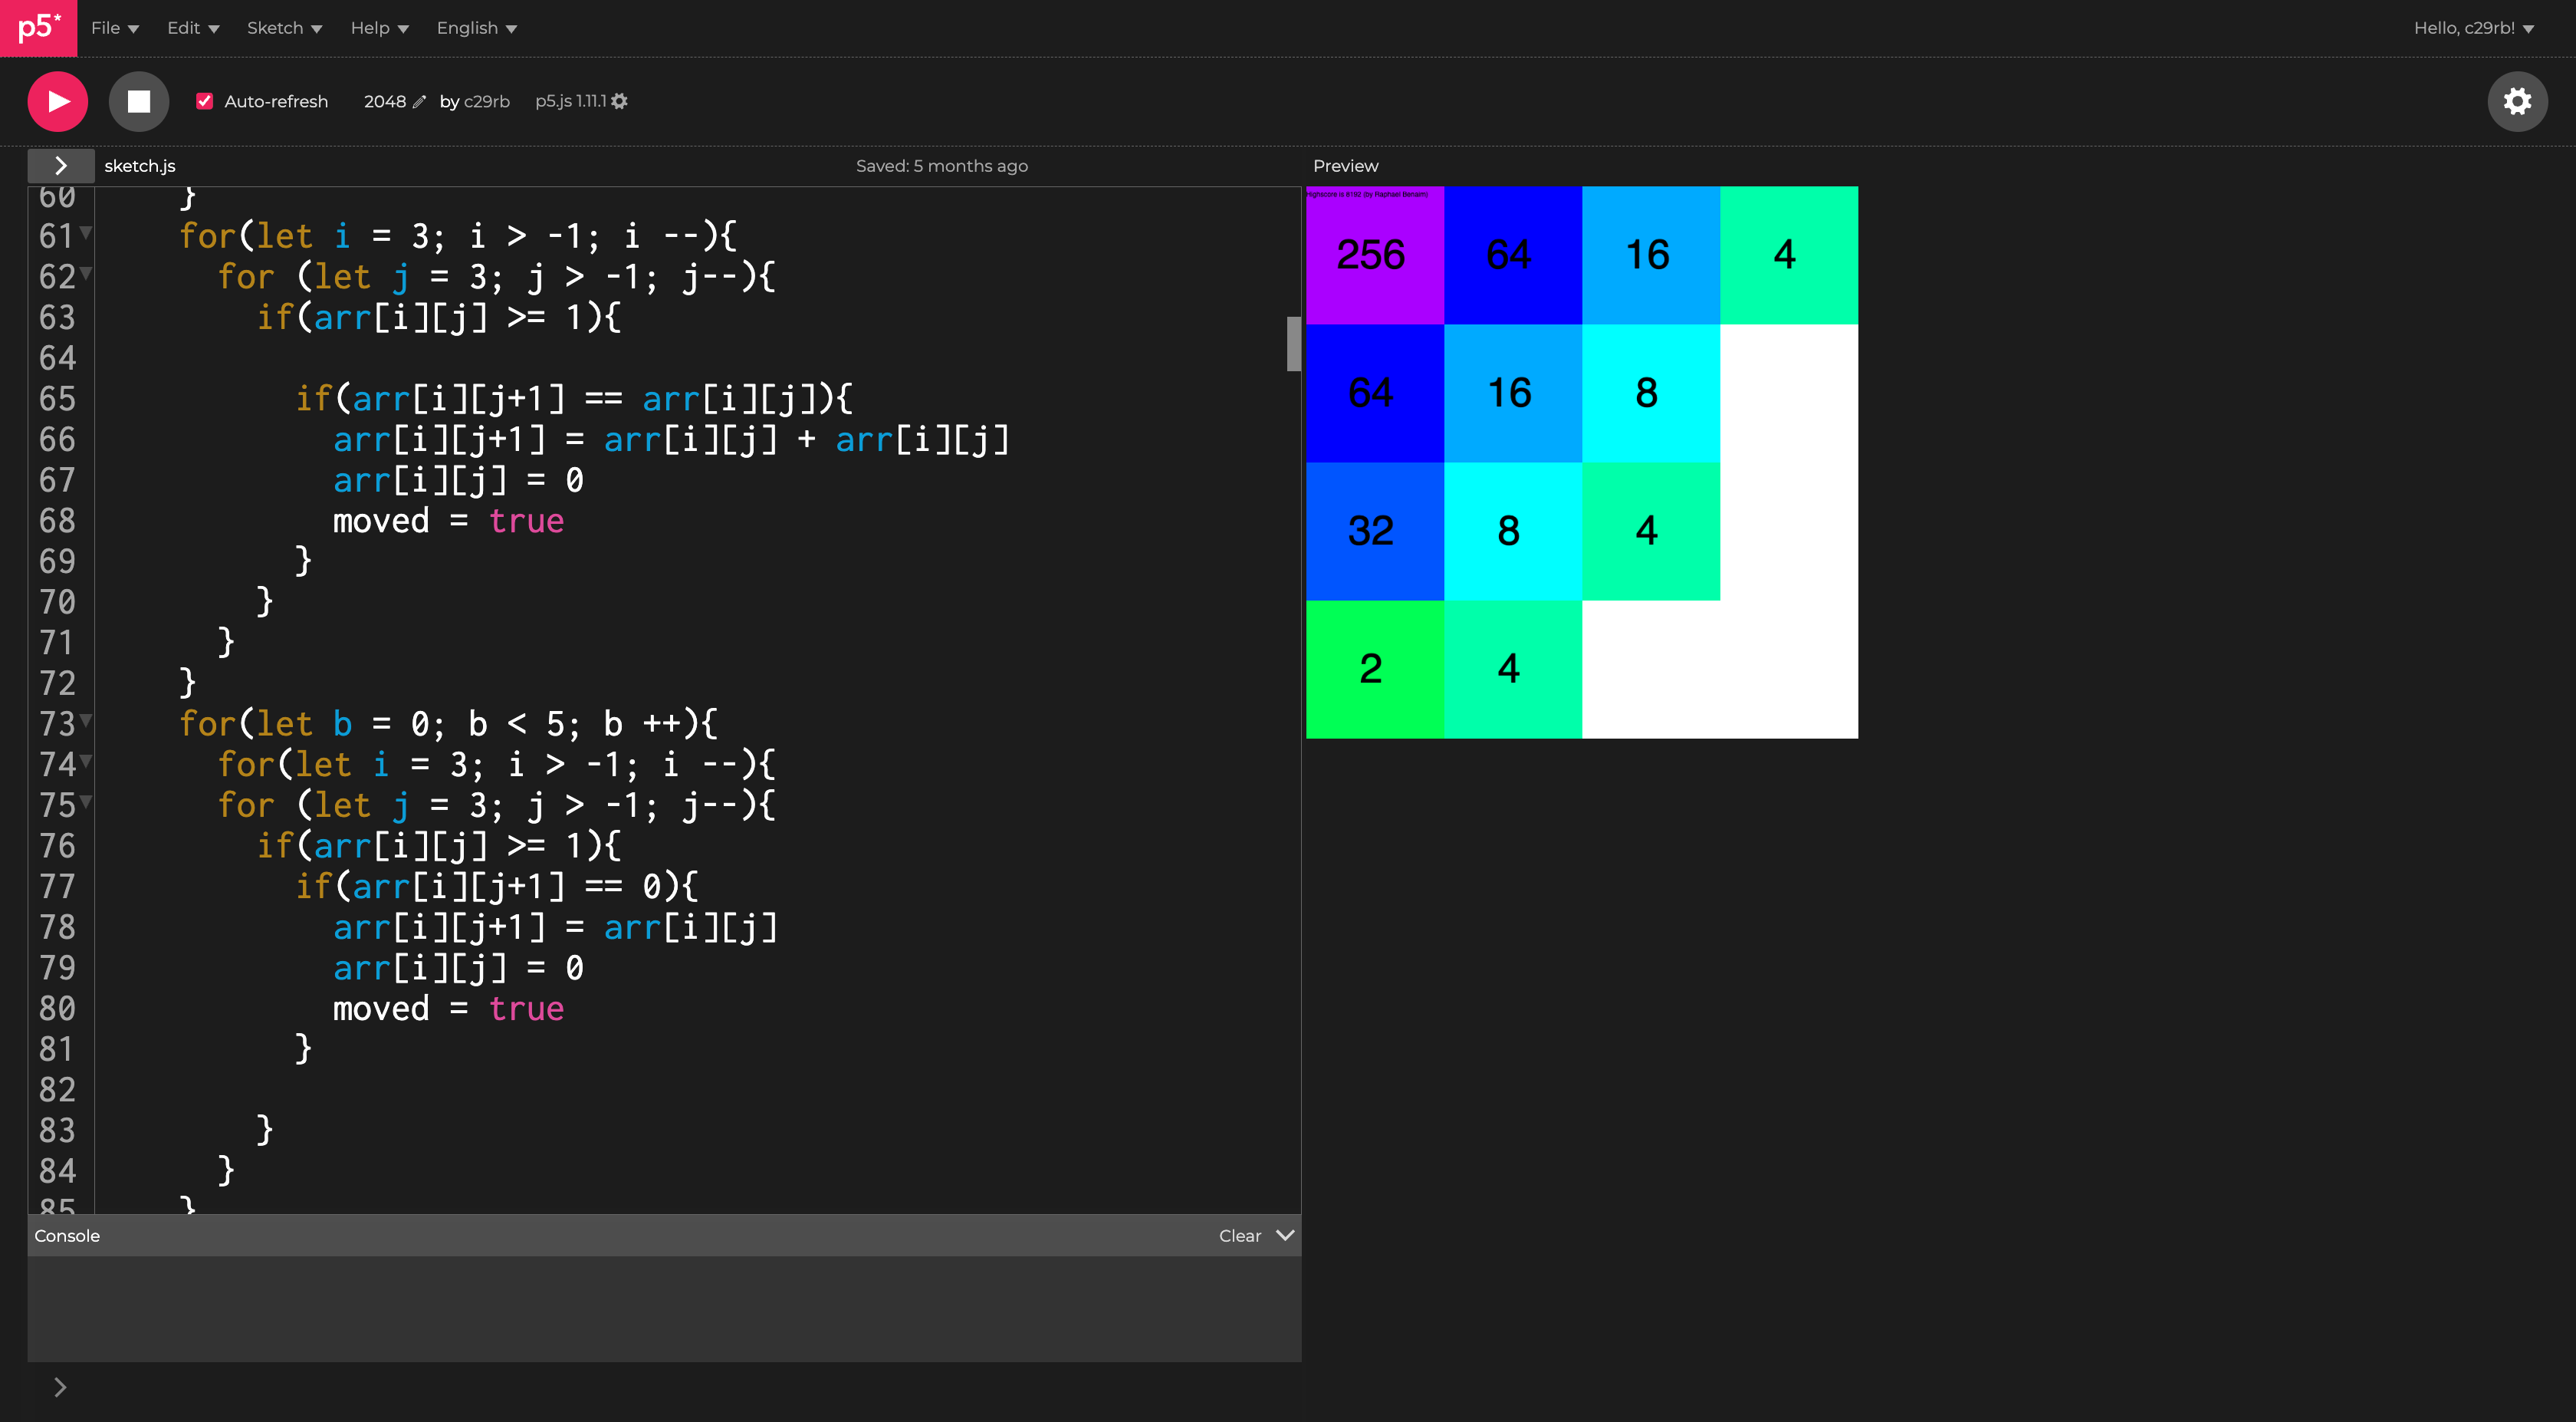Click the Console panel label
Image resolution: width=2576 pixels, height=1422 pixels.
coord(67,1236)
